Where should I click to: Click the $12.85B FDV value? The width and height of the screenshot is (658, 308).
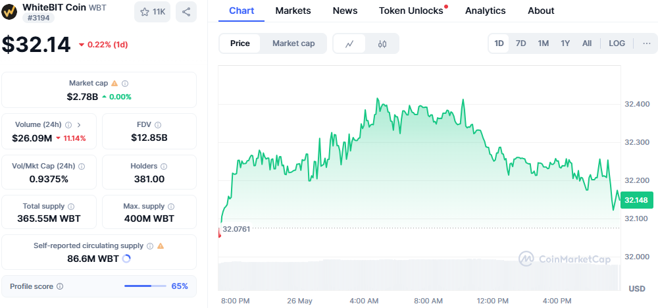click(x=149, y=137)
